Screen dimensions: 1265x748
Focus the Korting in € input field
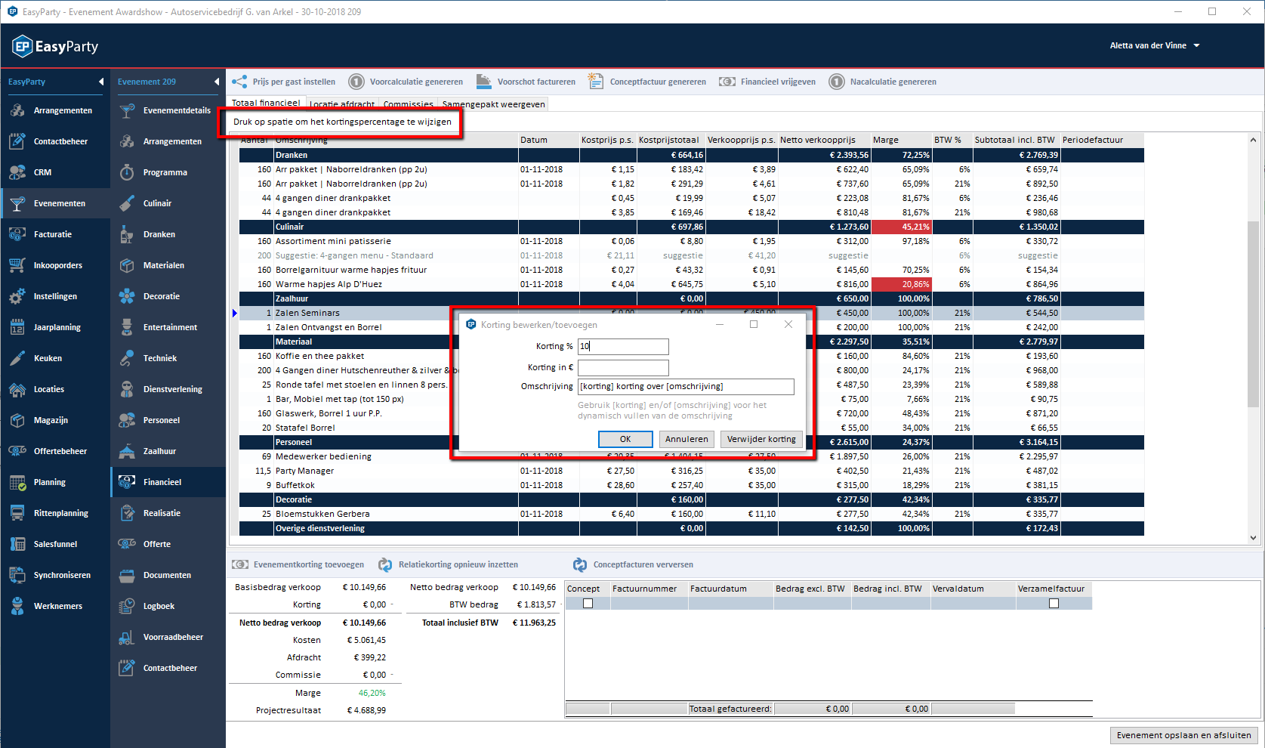click(x=623, y=367)
